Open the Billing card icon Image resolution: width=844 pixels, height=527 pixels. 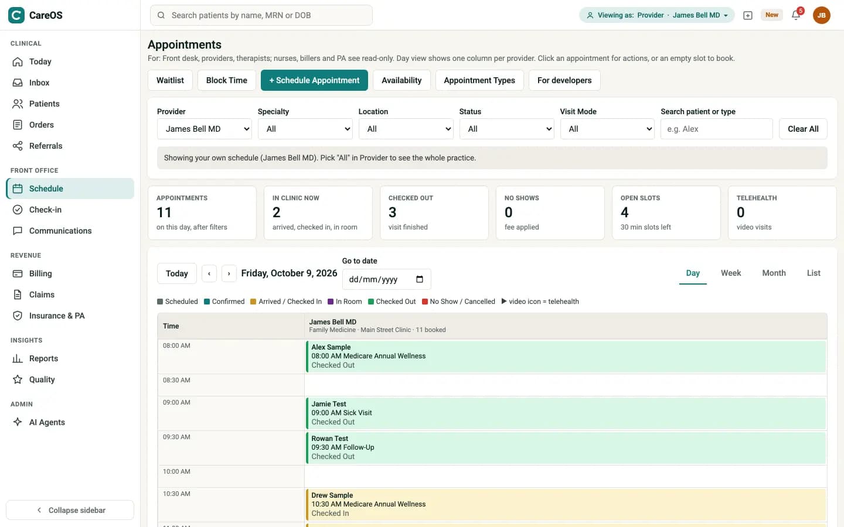[x=18, y=273]
